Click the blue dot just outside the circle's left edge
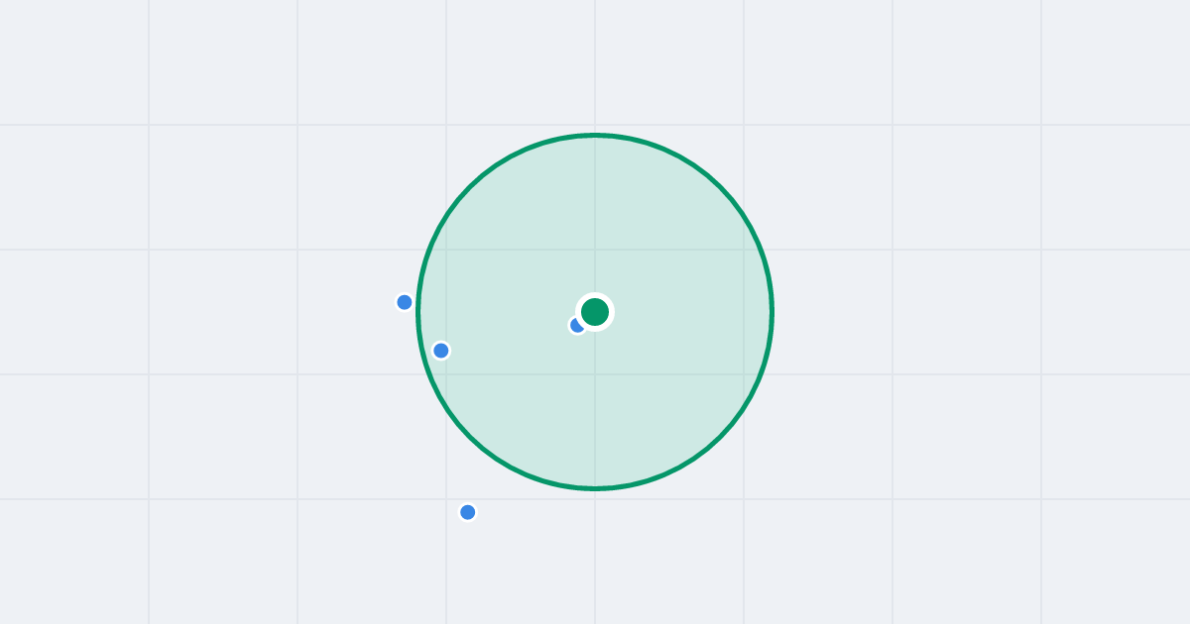Screen dimensions: 1190x624 (x=405, y=302)
